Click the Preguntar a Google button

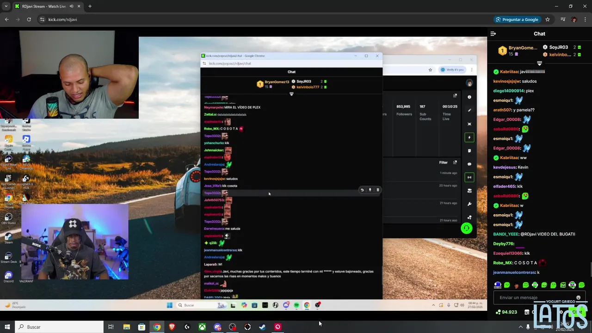[517, 19]
